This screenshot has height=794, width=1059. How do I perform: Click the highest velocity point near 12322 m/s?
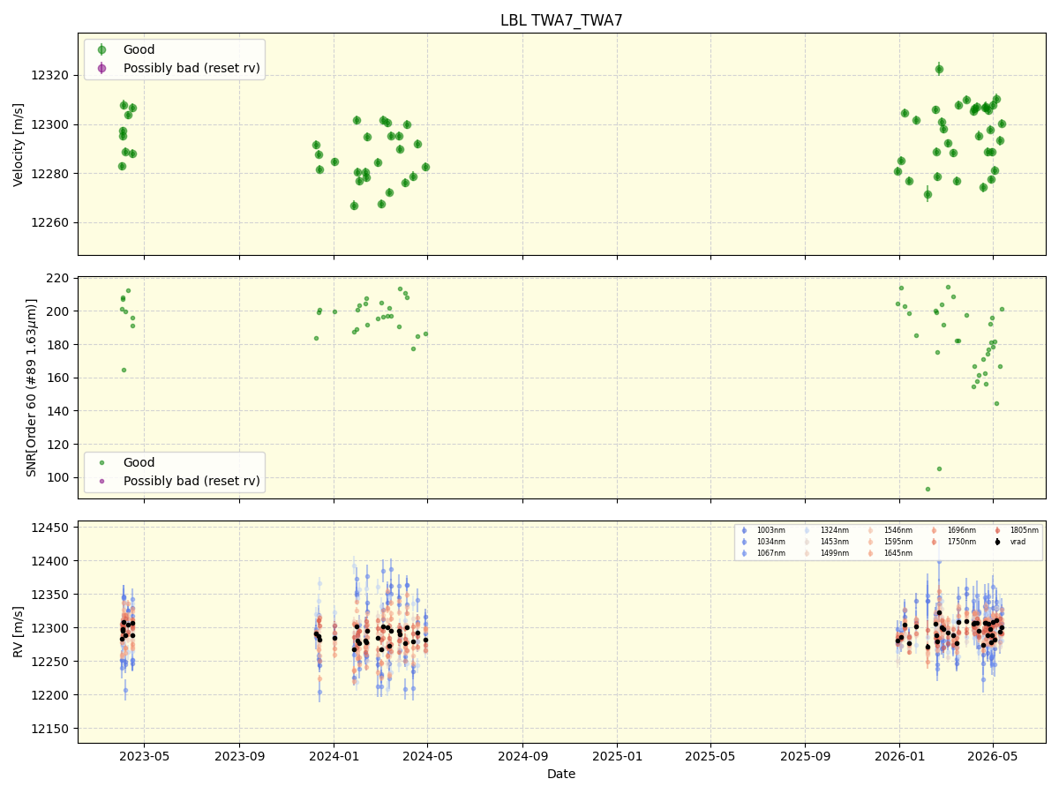tap(939, 69)
